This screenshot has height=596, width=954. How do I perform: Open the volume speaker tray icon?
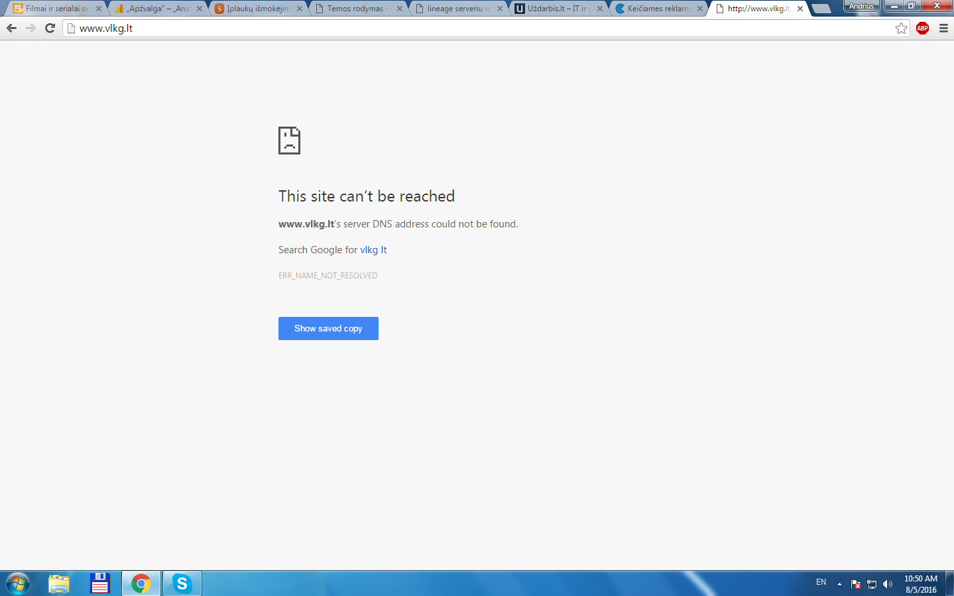click(888, 584)
